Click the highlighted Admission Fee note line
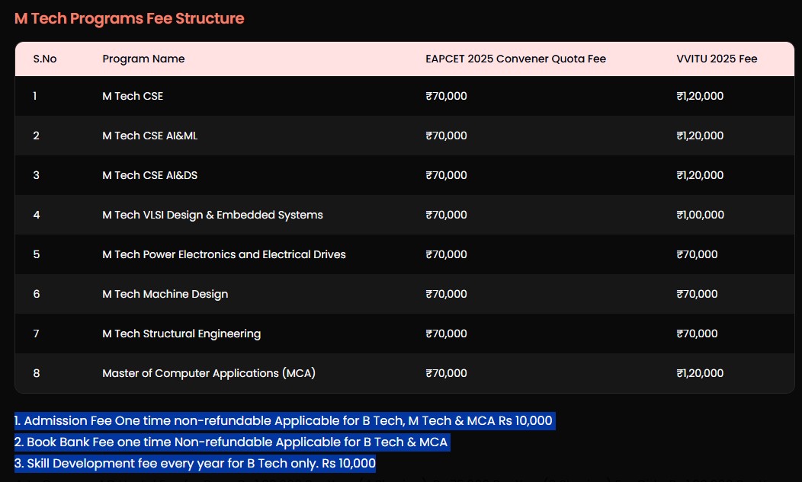802x482 pixels. pos(284,420)
